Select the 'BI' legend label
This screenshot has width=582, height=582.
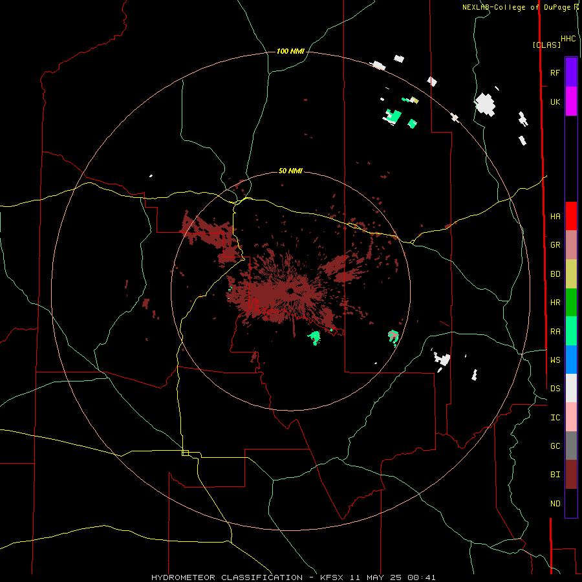(555, 475)
